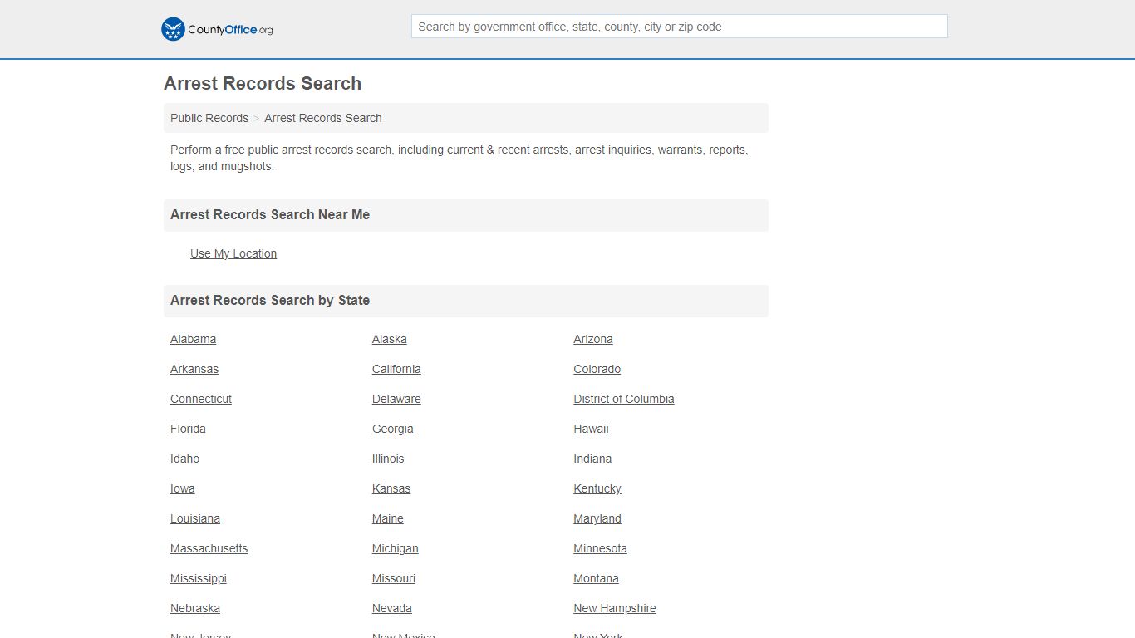This screenshot has height=638, width=1135.
Task: Visit the Idaho state page
Action: click(184, 459)
